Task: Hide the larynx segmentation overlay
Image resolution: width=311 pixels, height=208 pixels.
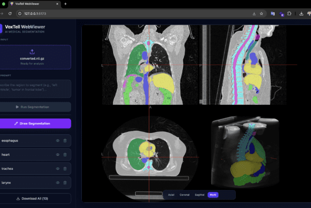Action: coord(57,183)
